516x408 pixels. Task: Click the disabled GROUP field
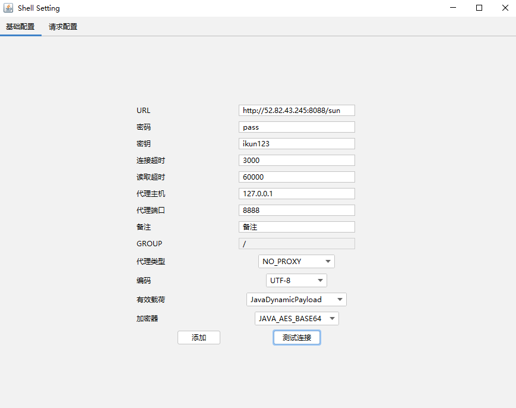point(296,244)
